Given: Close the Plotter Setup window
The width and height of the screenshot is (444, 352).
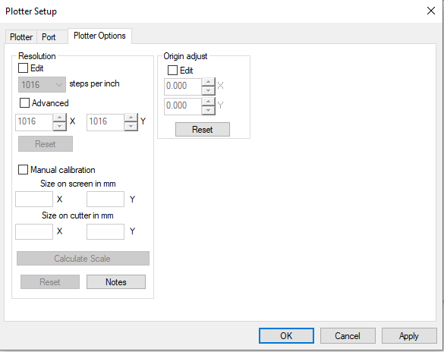Looking at the screenshot, I should (431, 11).
